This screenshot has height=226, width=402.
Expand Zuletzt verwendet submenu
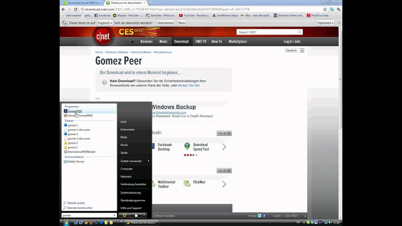pyautogui.click(x=134, y=161)
